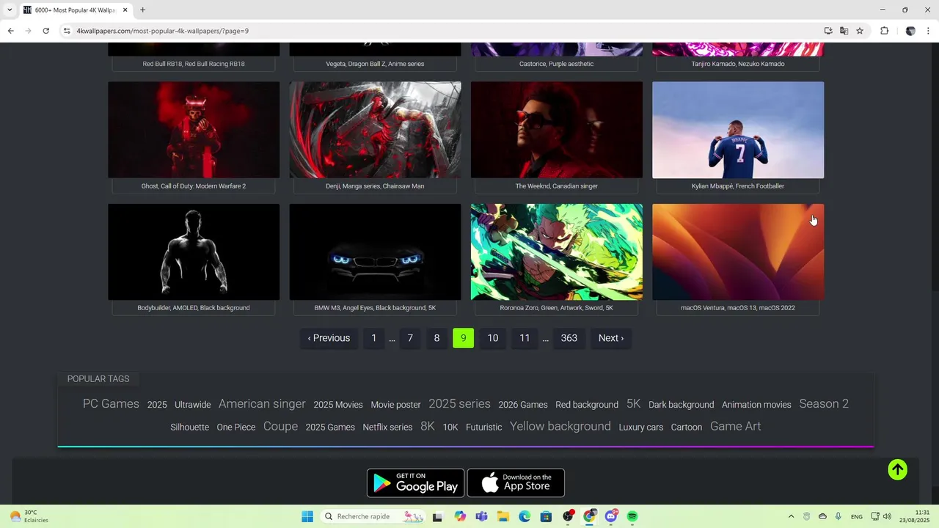Screen dimensions: 939x528
Task: Open Spotify from the taskbar
Action: pos(632,516)
